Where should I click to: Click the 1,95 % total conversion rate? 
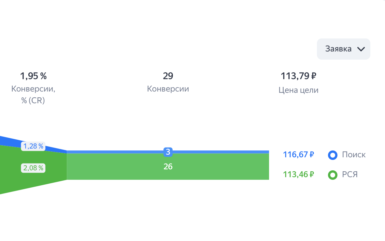(33, 76)
